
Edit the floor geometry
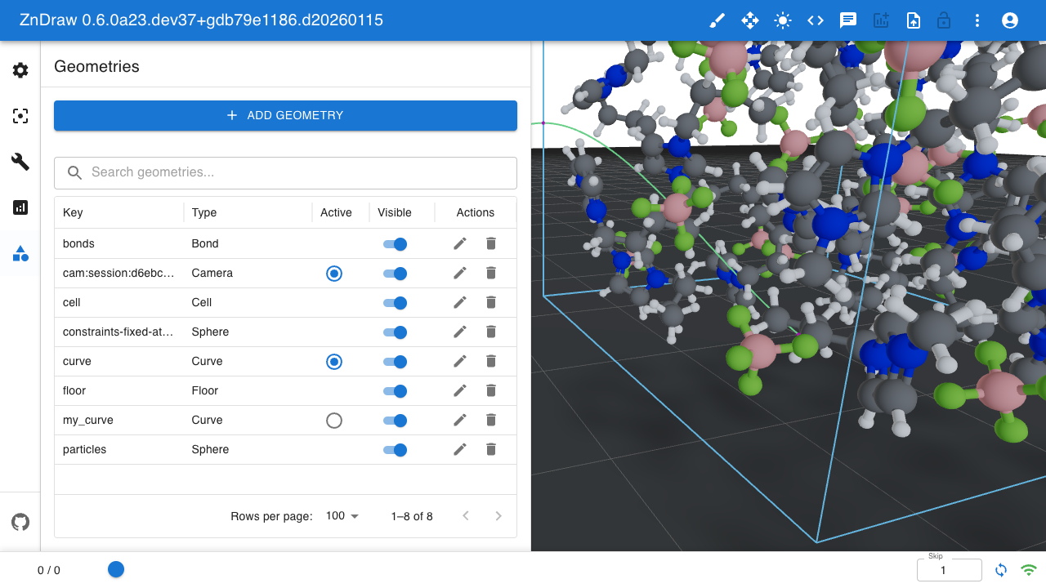point(460,390)
